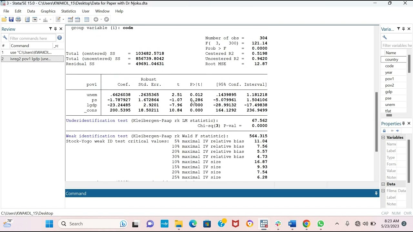Collapse the Variables section in Properties
This screenshot has width=413, height=232.
[383, 138]
